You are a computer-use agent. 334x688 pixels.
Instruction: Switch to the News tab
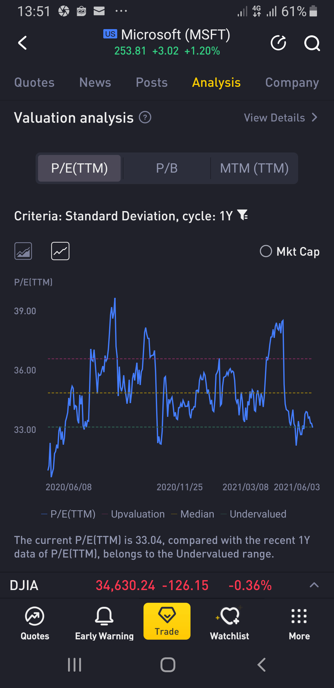pyautogui.click(x=95, y=82)
